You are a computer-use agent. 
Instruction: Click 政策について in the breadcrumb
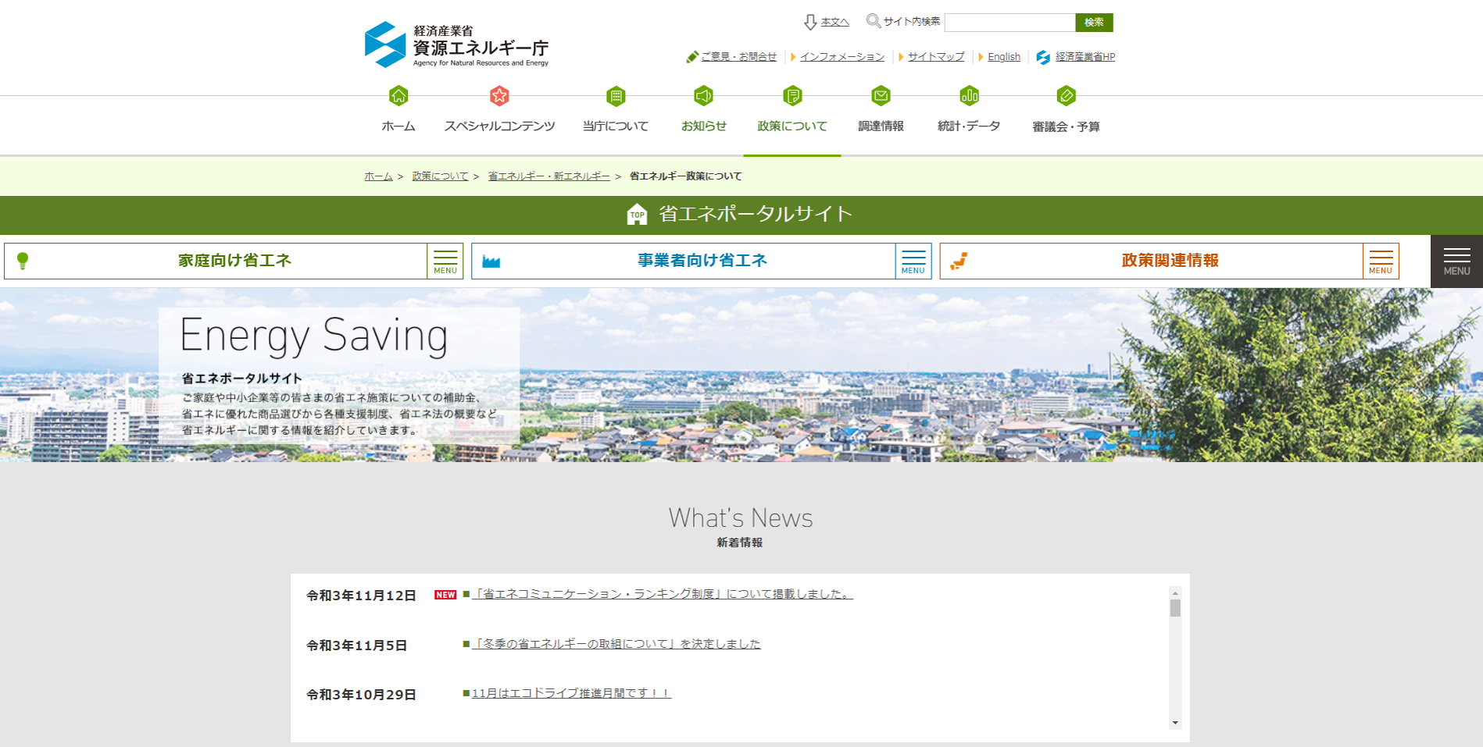(x=440, y=176)
